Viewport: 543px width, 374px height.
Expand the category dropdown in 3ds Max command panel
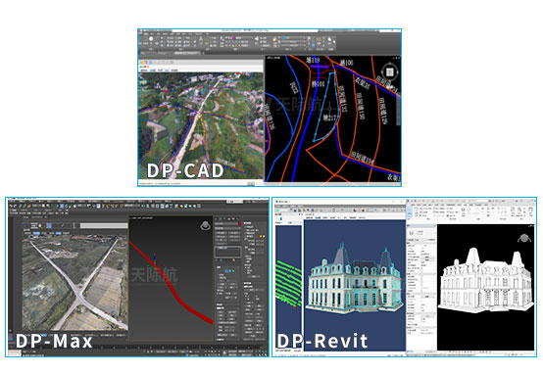(x=227, y=228)
